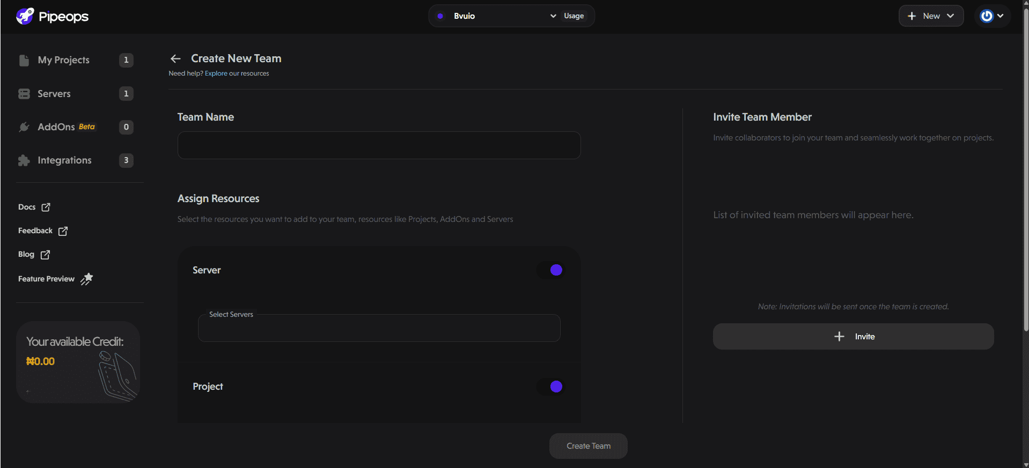Click the Team Name input field

click(379, 145)
